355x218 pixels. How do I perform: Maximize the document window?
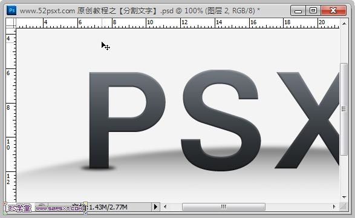[x=313, y=11]
